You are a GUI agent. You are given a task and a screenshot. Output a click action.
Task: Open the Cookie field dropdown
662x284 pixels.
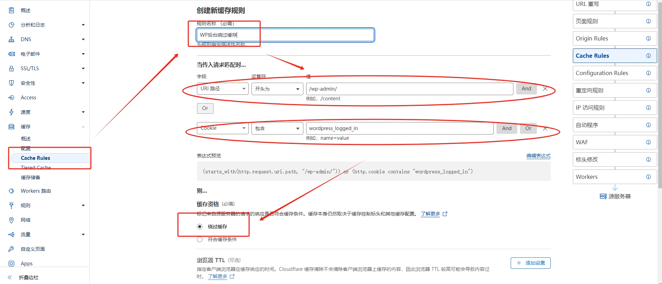223,128
